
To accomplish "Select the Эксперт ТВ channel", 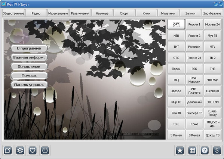I will point(194,113).
